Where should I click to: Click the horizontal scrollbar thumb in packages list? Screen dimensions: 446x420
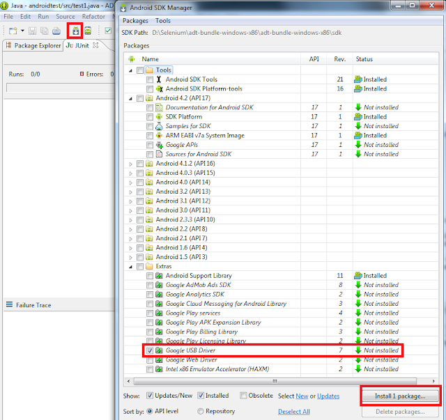point(275,381)
